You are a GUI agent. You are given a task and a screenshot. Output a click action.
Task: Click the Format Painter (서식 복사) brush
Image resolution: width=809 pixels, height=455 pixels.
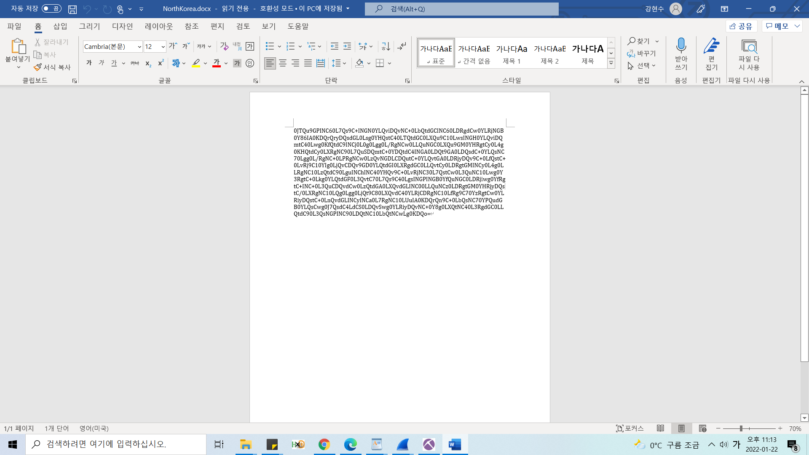click(38, 67)
